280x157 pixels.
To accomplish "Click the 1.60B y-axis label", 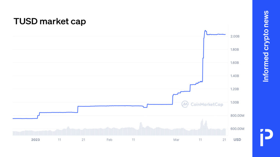I will tap(235, 63).
